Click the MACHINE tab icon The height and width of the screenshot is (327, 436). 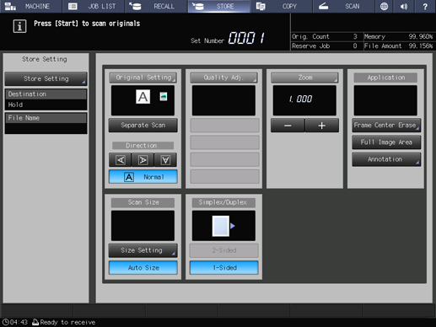tap(10, 6)
